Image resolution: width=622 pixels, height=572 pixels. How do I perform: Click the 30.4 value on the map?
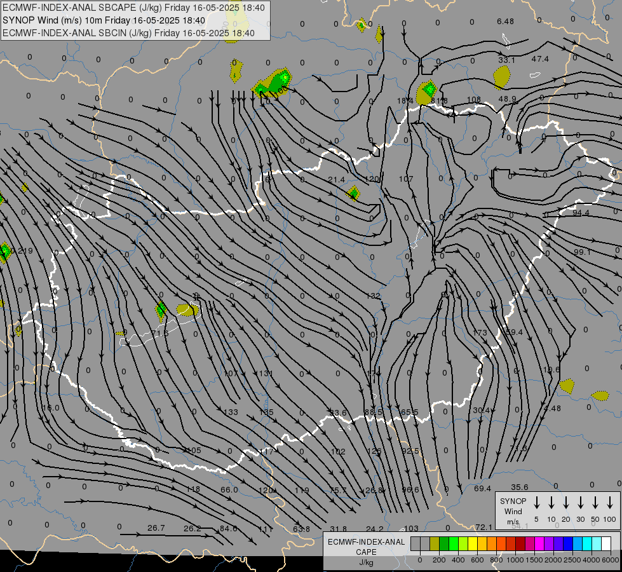coord(481,410)
